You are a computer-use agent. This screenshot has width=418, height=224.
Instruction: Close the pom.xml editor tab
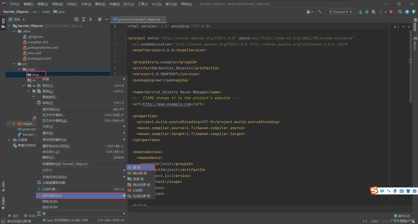point(163,19)
